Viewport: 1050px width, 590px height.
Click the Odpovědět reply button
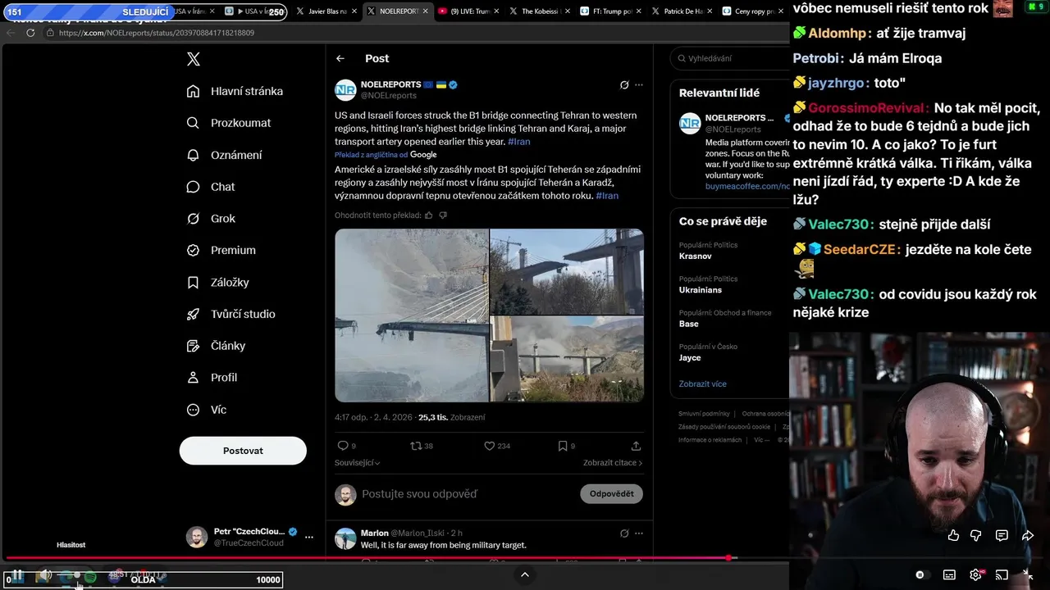click(611, 494)
